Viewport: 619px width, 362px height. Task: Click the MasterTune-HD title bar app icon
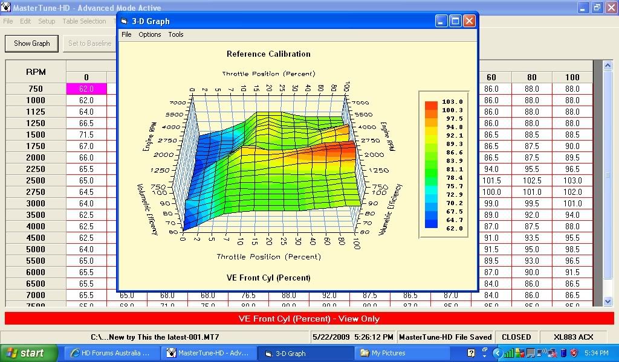(x=5, y=7)
